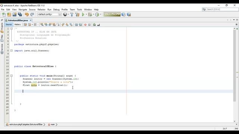Click the Shift Line Left icon

point(76,25)
